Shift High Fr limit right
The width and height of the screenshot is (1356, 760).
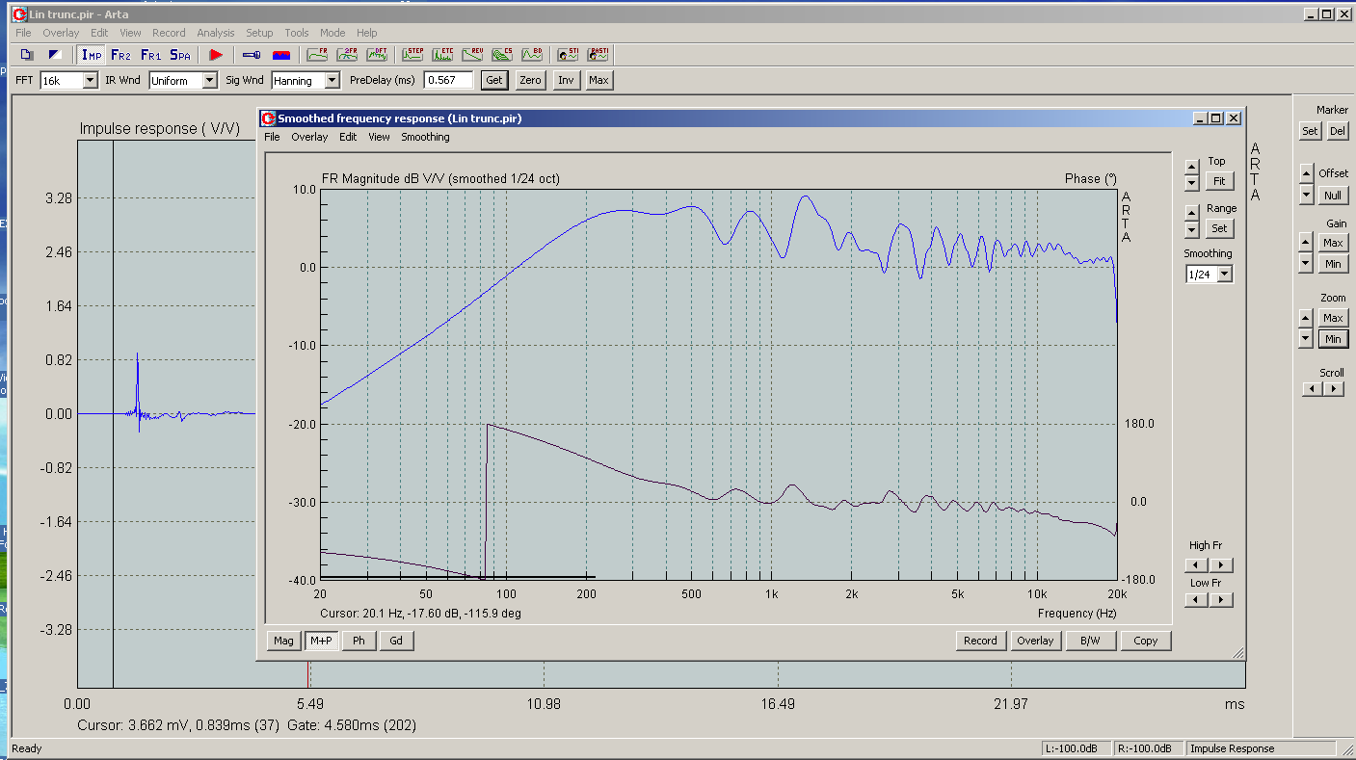coord(1220,565)
